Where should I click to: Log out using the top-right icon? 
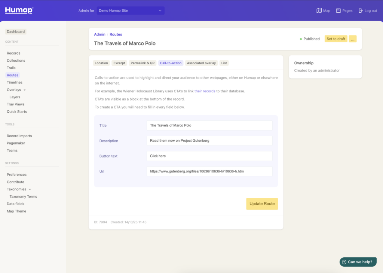[x=367, y=10]
